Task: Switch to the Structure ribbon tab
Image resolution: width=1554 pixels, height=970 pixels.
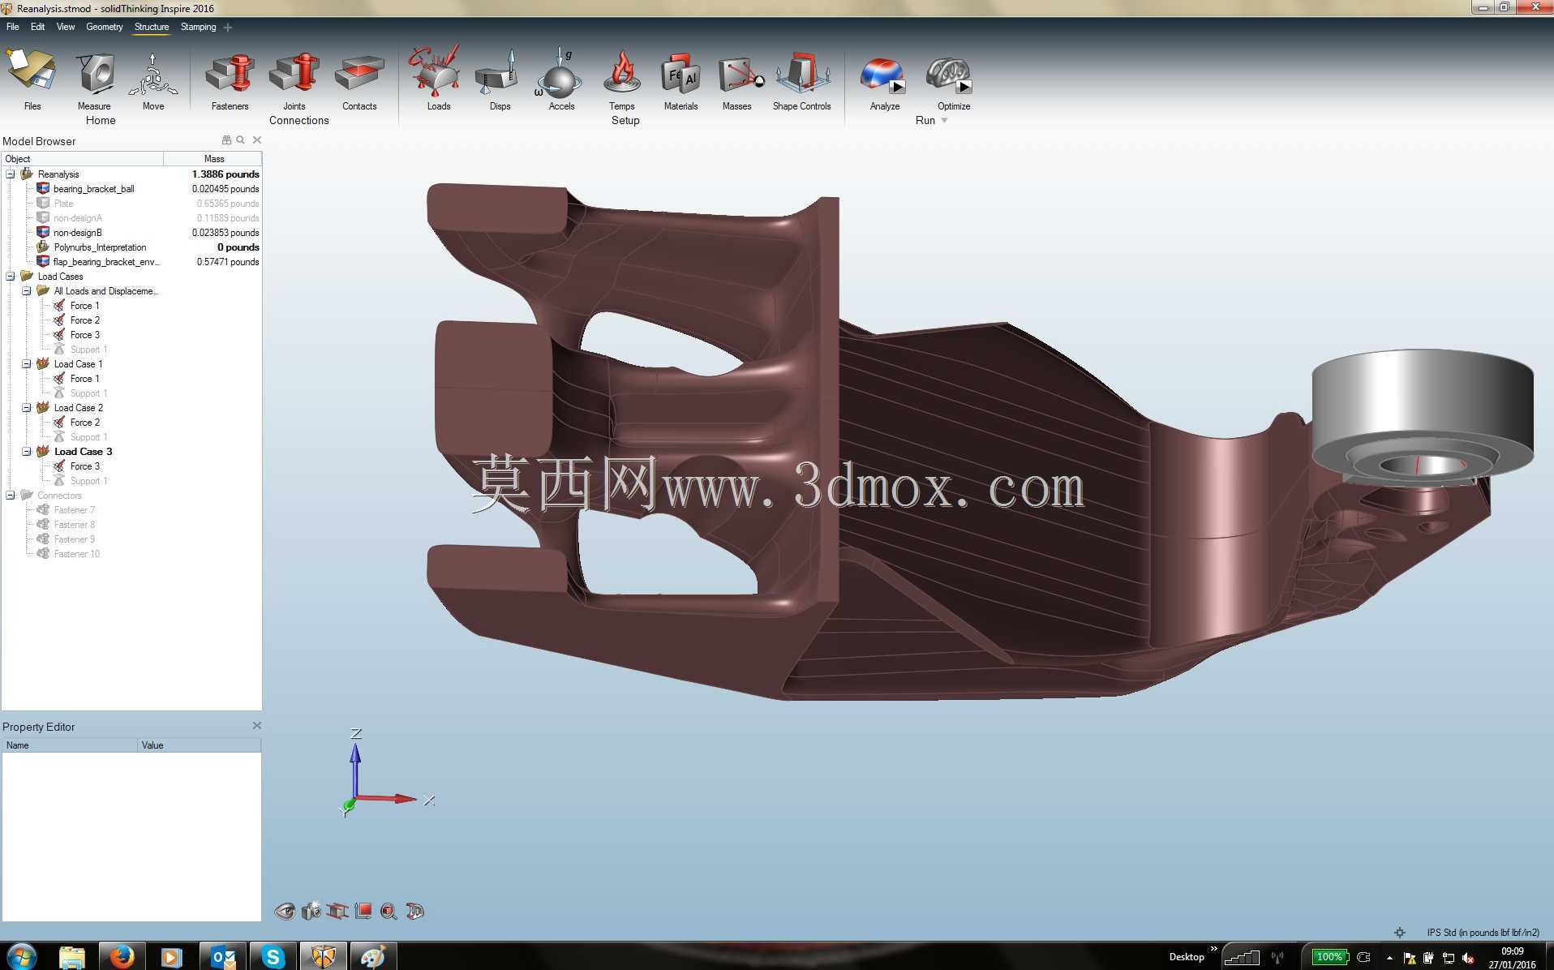Action: pyautogui.click(x=152, y=27)
